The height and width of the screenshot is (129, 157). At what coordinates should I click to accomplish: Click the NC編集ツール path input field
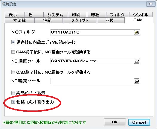(92, 81)
